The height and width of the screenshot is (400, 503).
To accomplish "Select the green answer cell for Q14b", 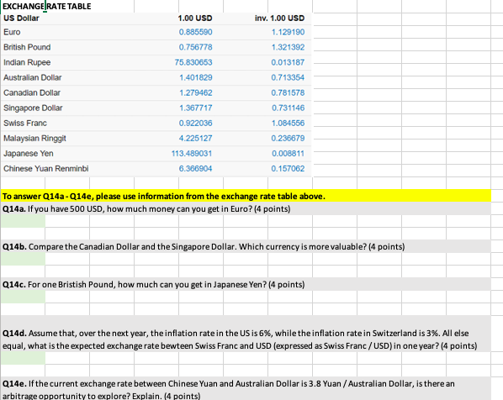I will (23, 260).
